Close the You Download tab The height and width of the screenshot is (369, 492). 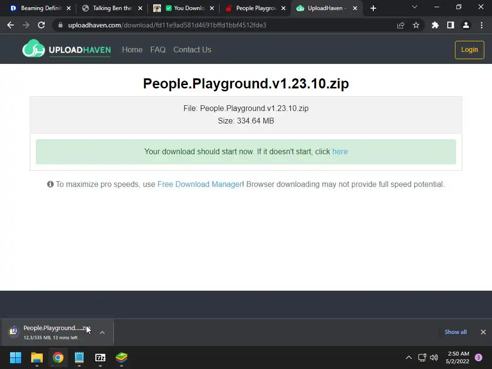212,8
